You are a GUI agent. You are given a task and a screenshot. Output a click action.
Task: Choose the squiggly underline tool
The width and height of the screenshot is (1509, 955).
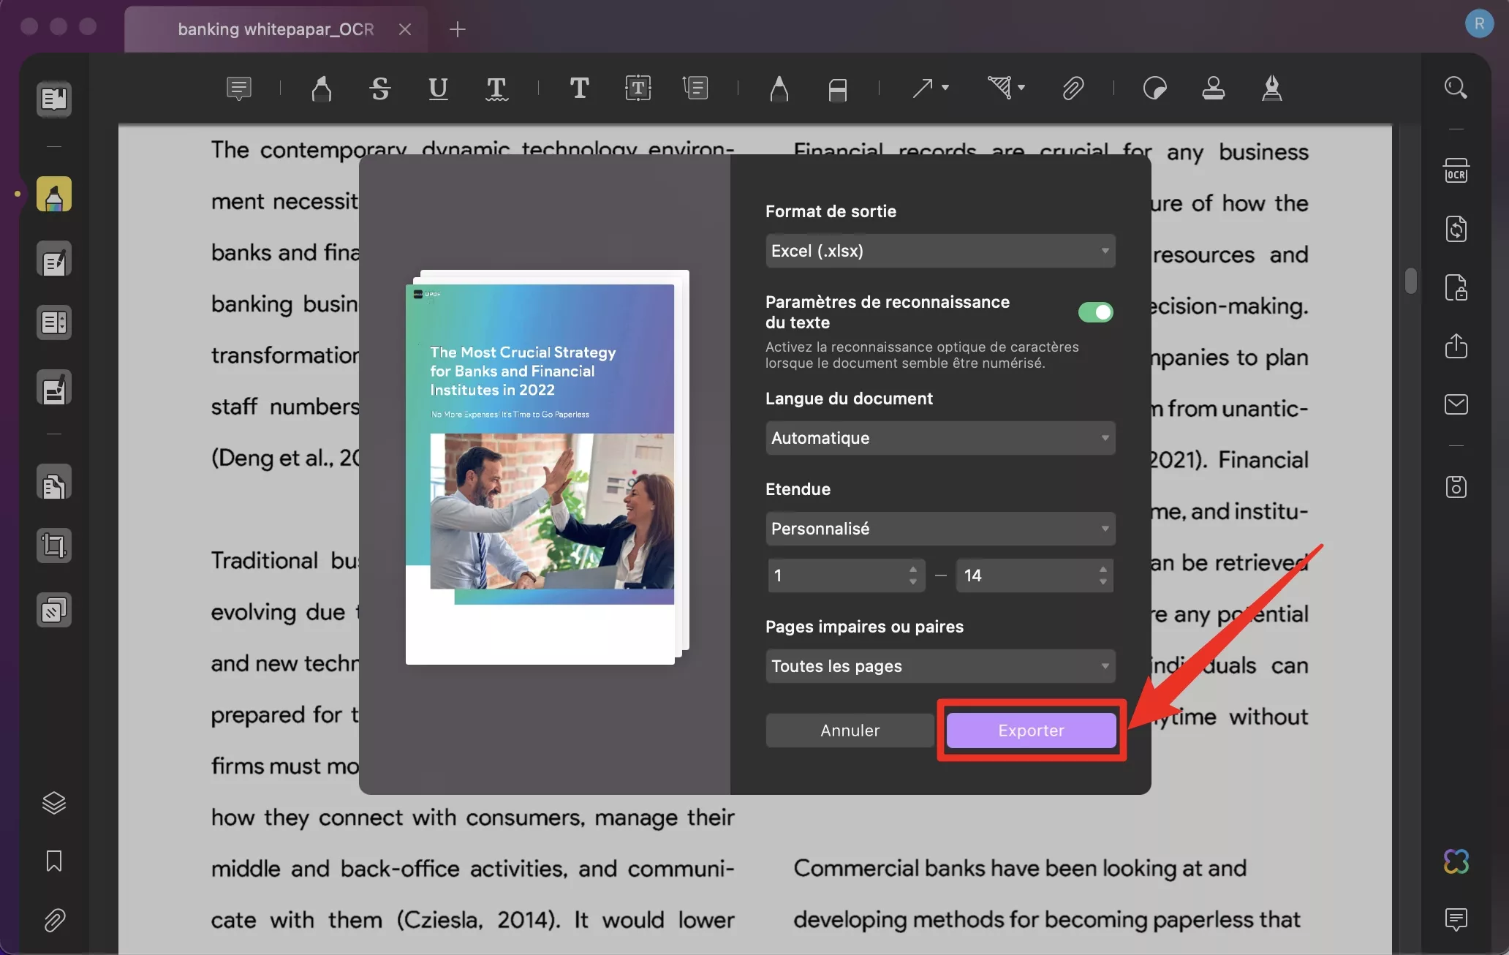(x=496, y=88)
